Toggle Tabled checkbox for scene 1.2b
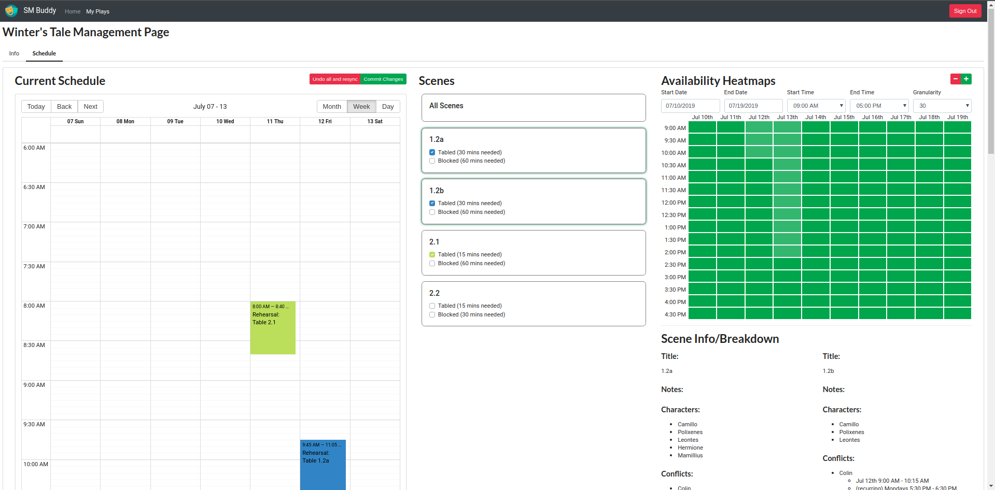 (432, 203)
